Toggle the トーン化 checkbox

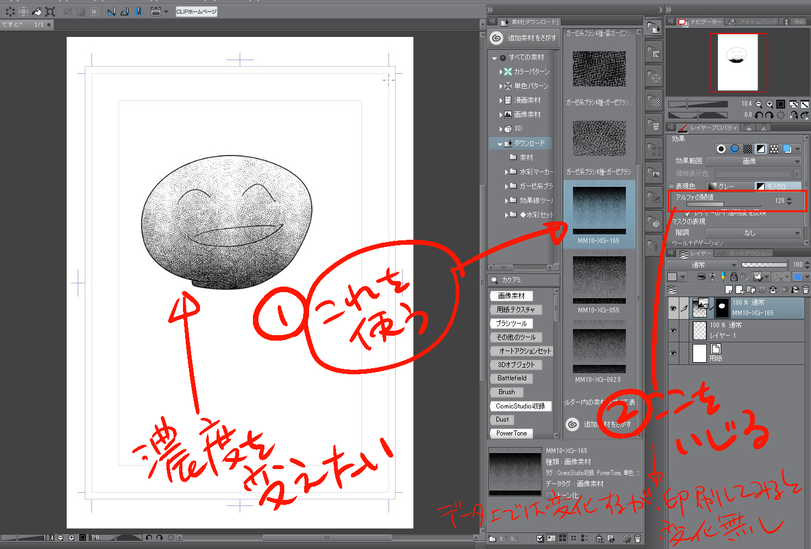coord(549,496)
